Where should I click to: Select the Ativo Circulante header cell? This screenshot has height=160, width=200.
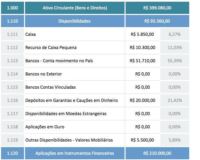click(75, 8)
